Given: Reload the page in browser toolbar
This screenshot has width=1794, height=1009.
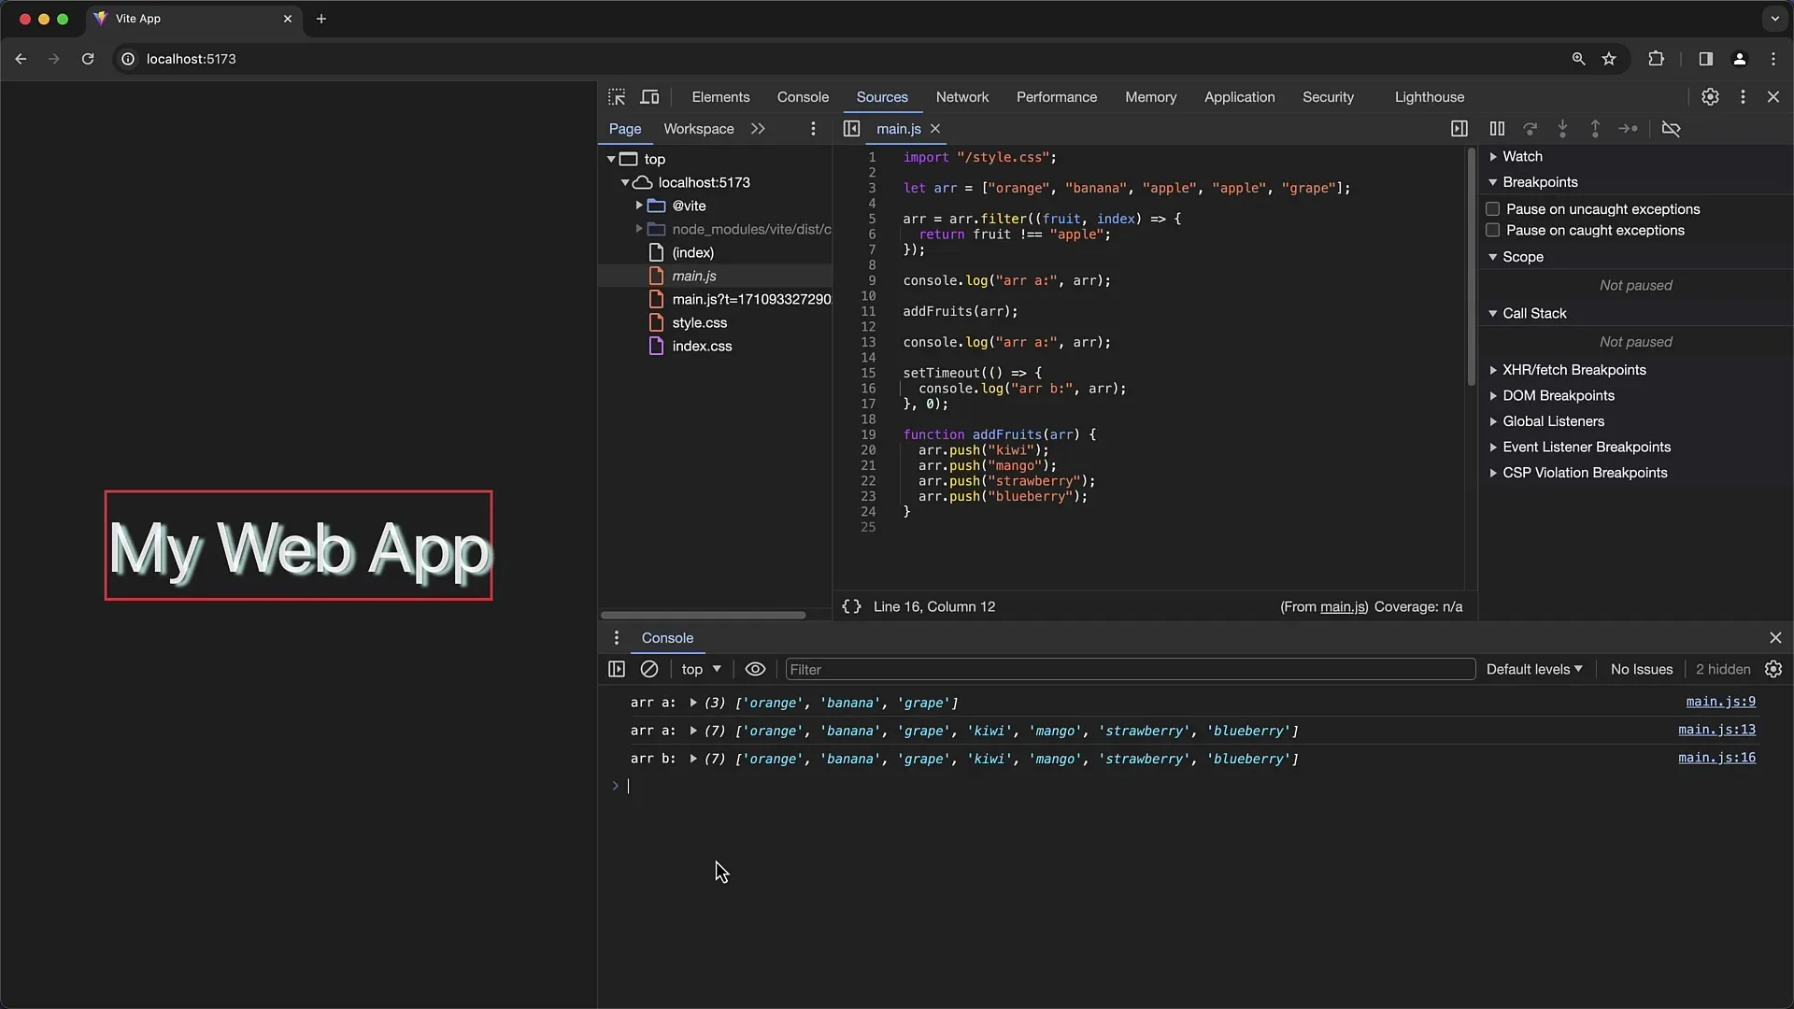Looking at the screenshot, I should point(88,59).
